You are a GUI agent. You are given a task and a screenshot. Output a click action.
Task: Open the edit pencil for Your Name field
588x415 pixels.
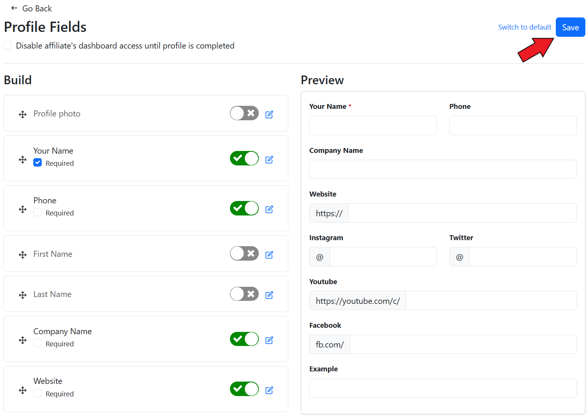point(269,160)
